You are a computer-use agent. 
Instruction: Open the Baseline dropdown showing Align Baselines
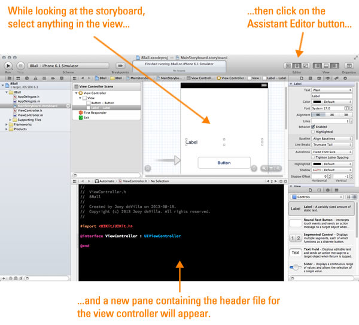point(331,139)
